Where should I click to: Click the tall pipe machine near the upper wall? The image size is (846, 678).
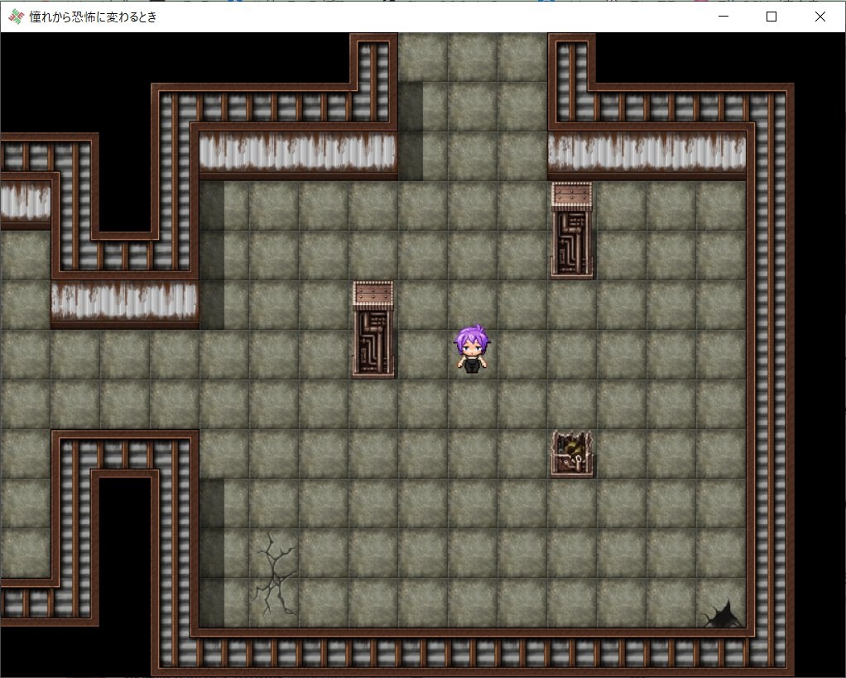click(x=572, y=230)
